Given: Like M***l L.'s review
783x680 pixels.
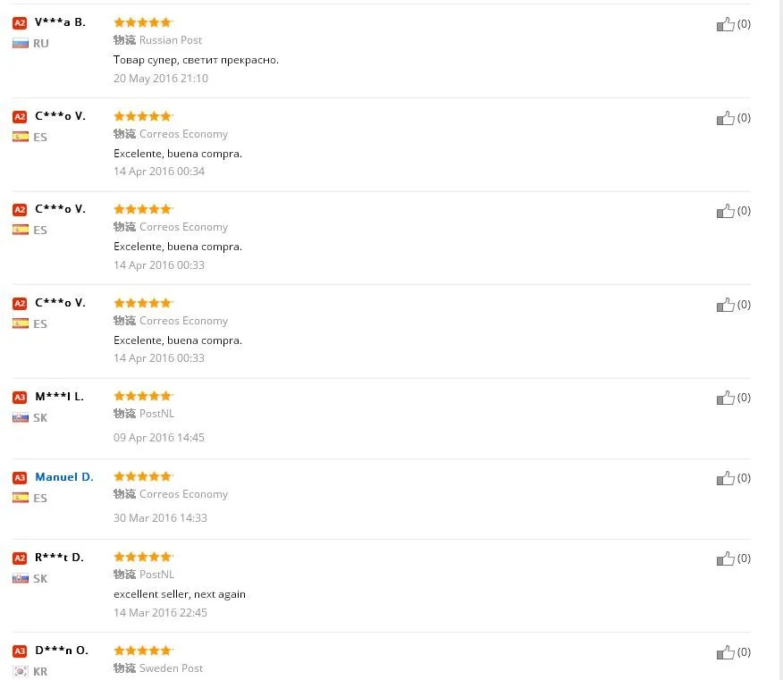Looking at the screenshot, I should 725,398.
